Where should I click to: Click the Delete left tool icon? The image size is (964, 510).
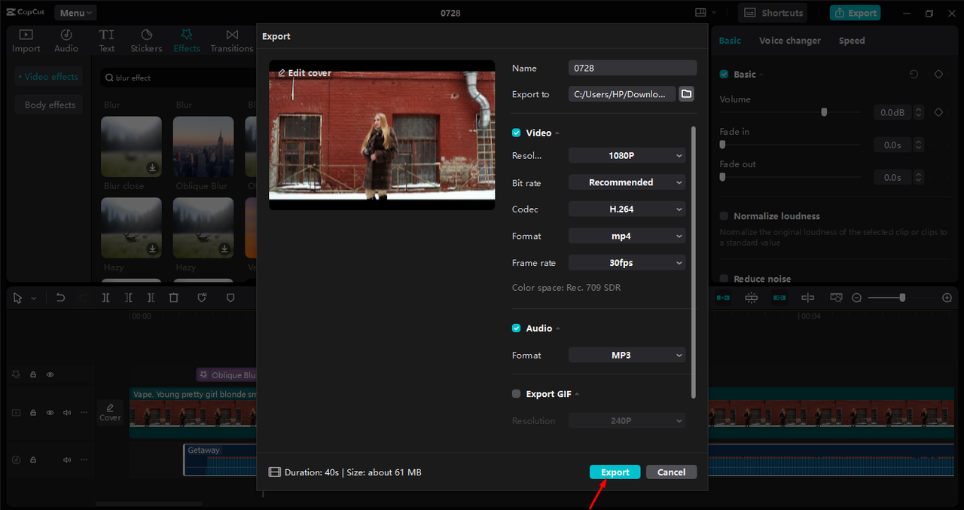coord(128,298)
